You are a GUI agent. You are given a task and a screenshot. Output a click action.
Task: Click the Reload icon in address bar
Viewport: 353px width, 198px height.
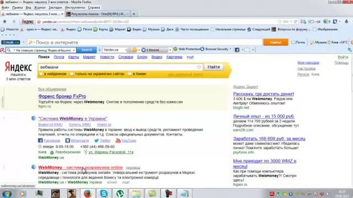pos(296,22)
